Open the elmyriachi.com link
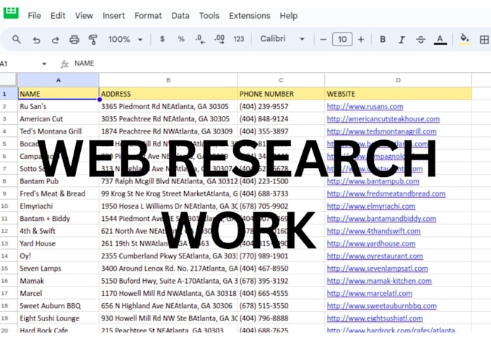The height and width of the screenshot is (340, 491). (371, 206)
